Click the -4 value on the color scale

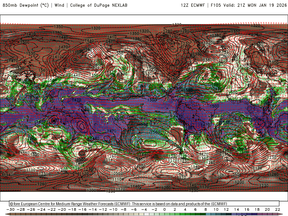[x=144, y=210]
